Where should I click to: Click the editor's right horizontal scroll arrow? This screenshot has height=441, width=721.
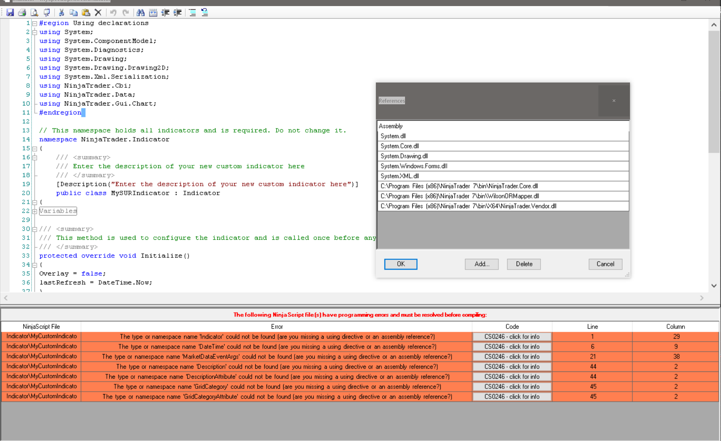(702, 298)
